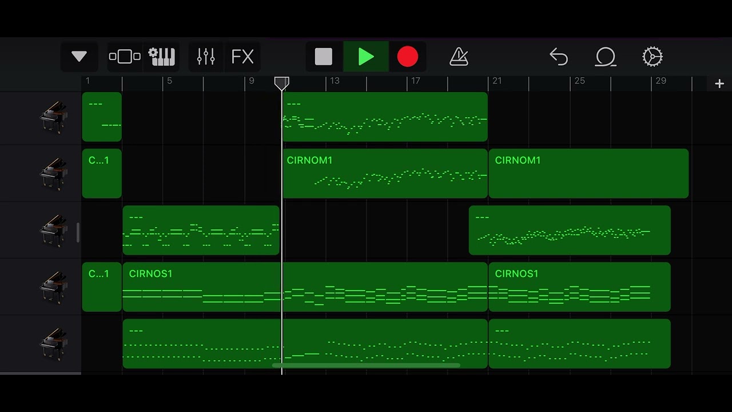
Task: Undo the last action
Action: coord(559,57)
